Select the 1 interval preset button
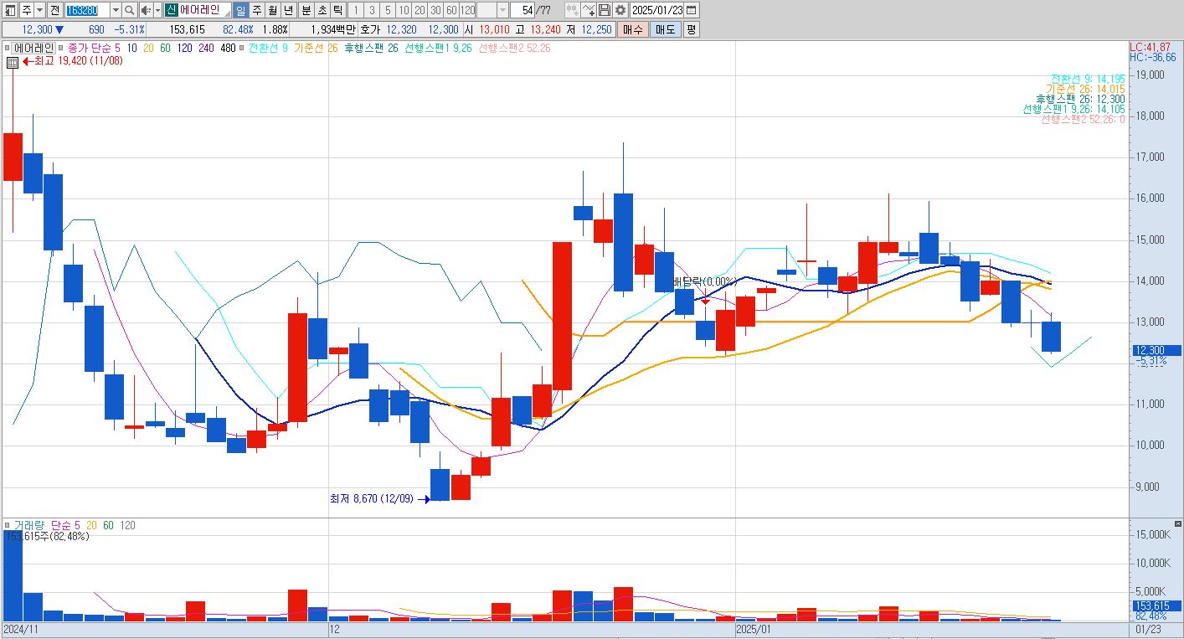 356,10
